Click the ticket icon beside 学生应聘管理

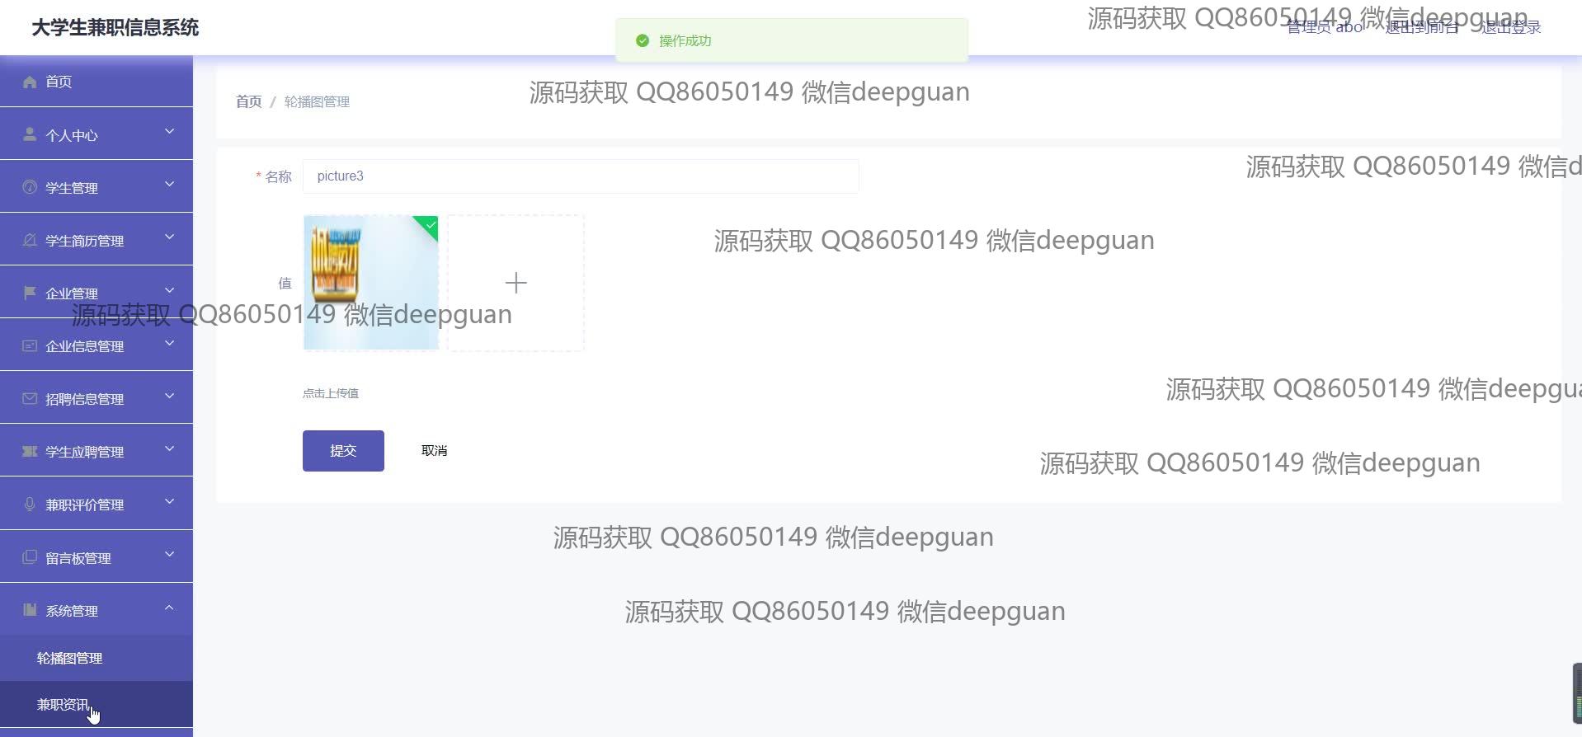click(x=30, y=451)
